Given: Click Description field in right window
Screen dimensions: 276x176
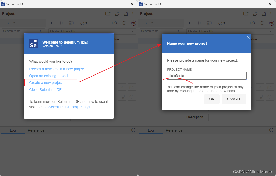Looking at the screenshot, I should (x=241, y=118).
